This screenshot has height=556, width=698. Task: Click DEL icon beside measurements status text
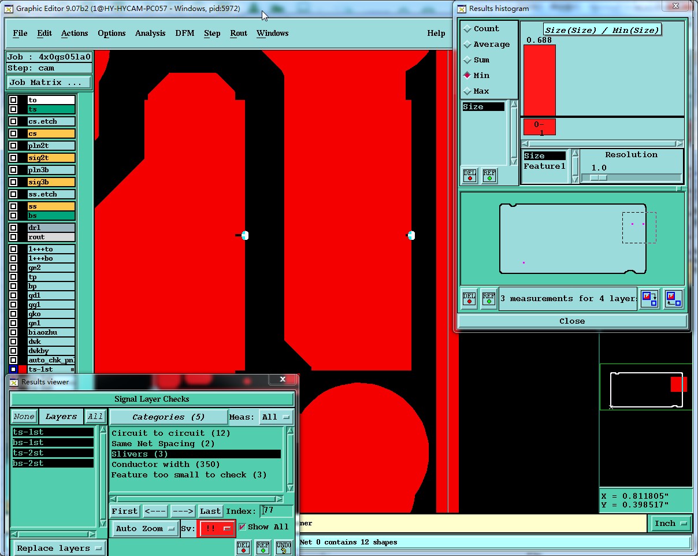(x=470, y=298)
